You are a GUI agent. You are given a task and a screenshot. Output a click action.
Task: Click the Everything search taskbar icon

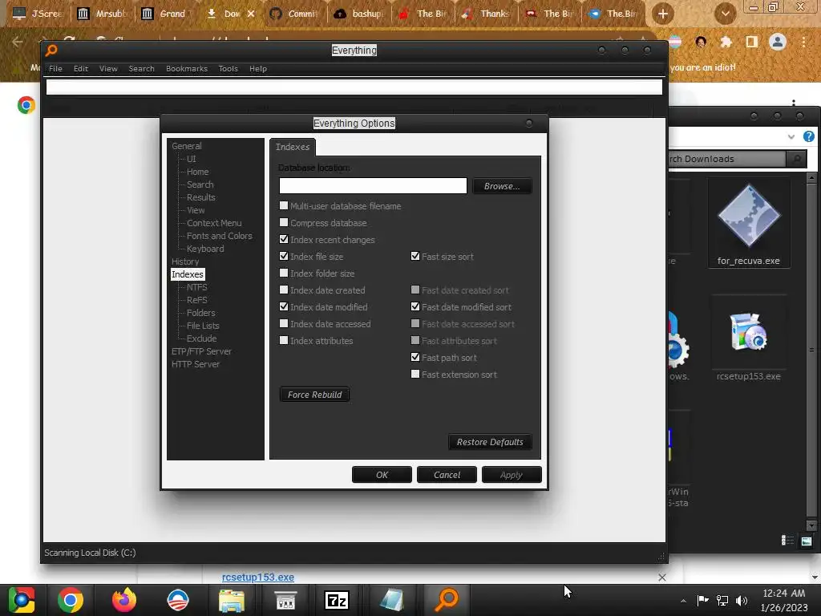[447, 600]
